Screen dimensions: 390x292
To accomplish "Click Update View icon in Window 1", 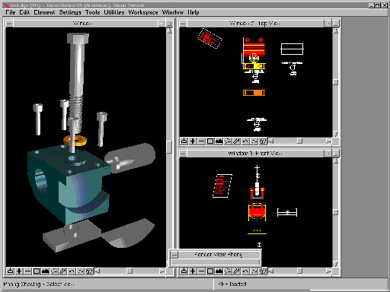I will 10,271.
